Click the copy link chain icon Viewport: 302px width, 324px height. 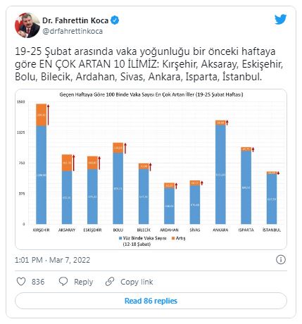110,281
